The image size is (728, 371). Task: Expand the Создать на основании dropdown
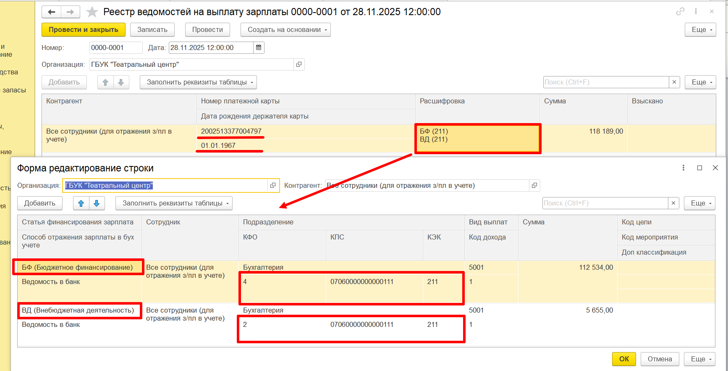coord(285,29)
